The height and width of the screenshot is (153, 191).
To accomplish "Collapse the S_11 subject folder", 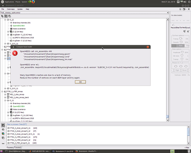I will 6,100.
